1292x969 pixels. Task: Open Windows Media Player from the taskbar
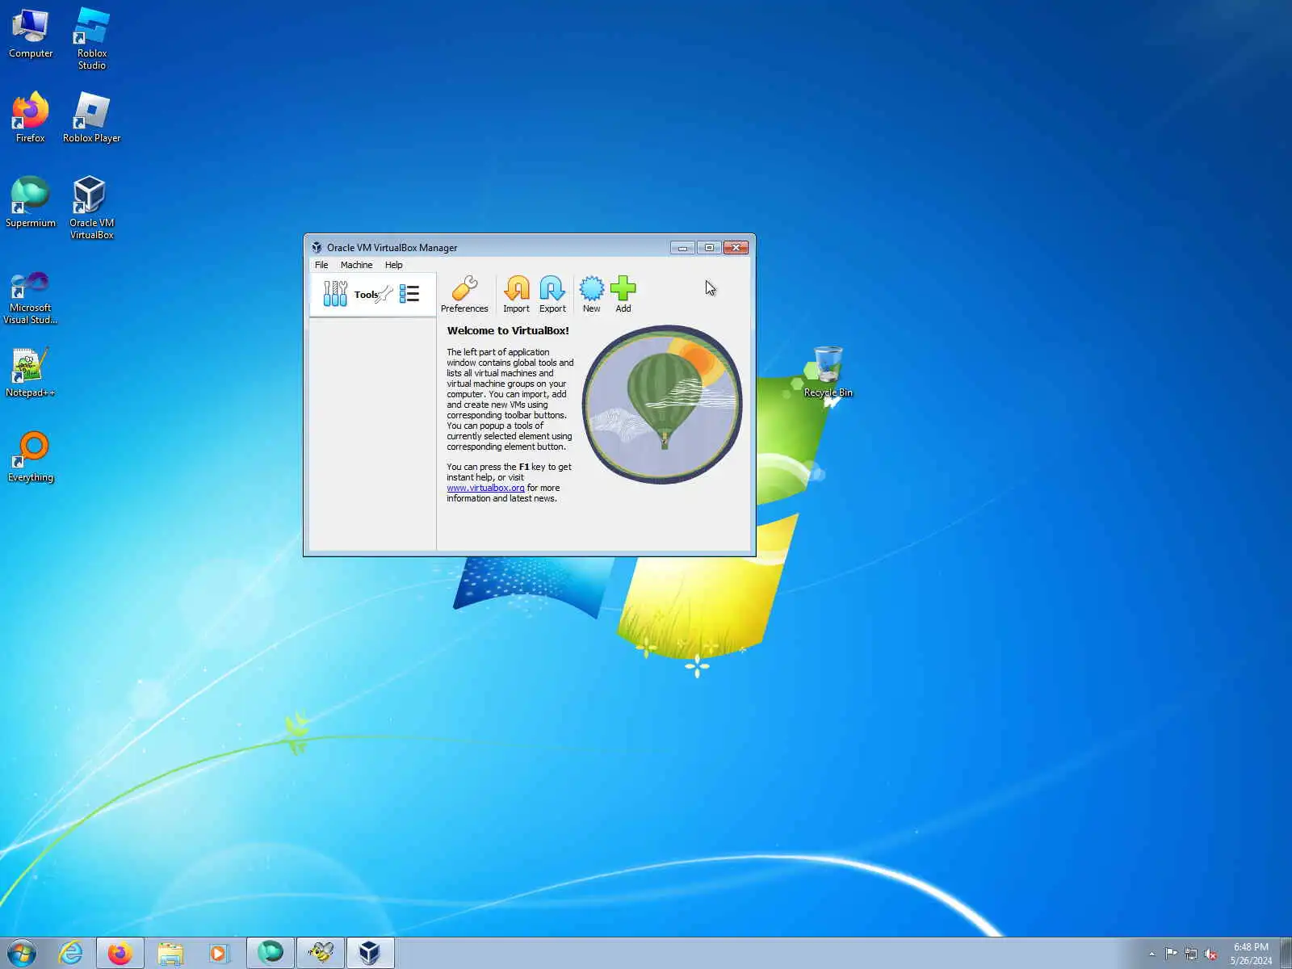[x=219, y=953]
